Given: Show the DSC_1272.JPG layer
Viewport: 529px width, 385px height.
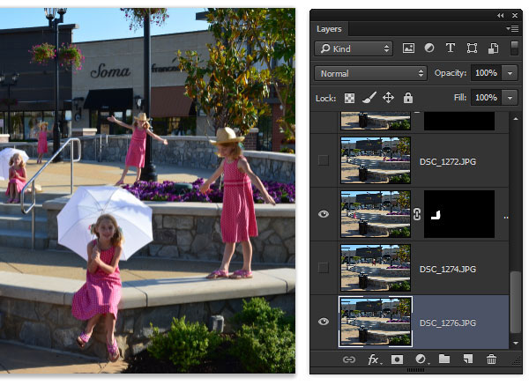Looking at the screenshot, I should (324, 159).
